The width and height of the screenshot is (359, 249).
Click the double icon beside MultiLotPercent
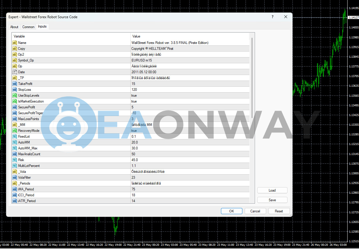tap(15, 166)
